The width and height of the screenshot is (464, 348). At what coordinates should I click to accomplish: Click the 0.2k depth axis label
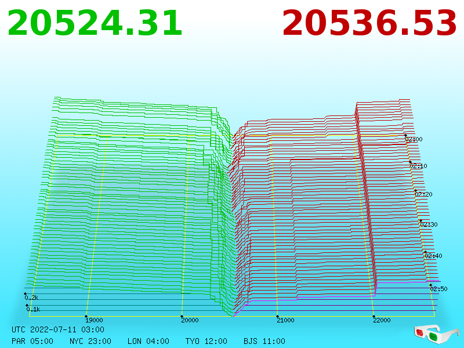click(32, 298)
